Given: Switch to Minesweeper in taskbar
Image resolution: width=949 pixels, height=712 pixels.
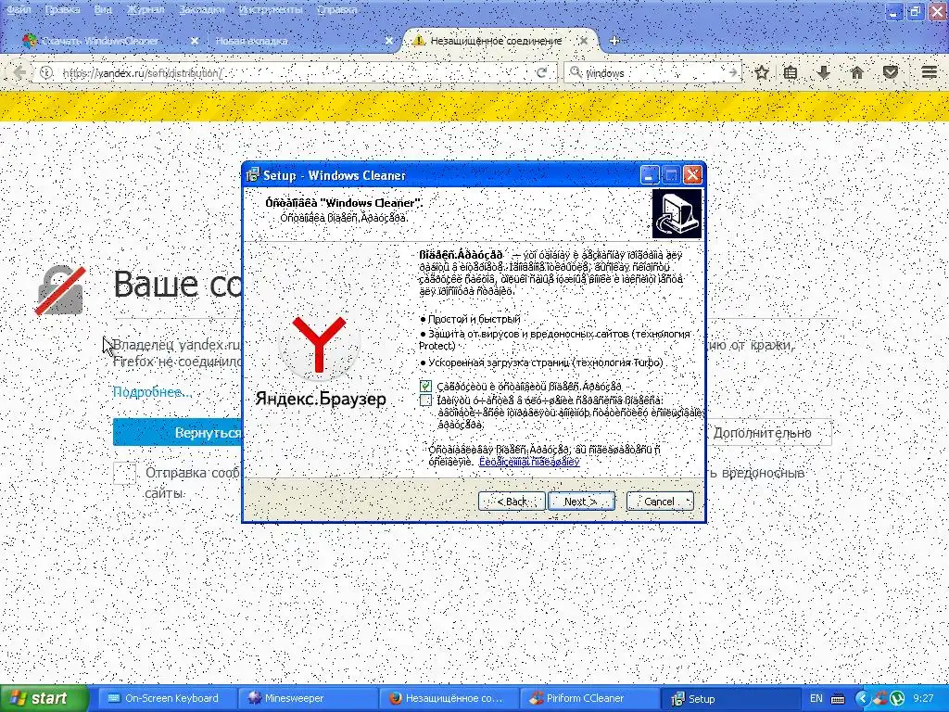Looking at the screenshot, I should (x=309, y=699).
